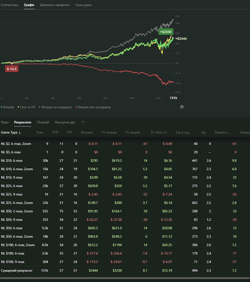The image size is (250, 282).
Task: Sort by Game Type column header
Action: coord(11,132)
